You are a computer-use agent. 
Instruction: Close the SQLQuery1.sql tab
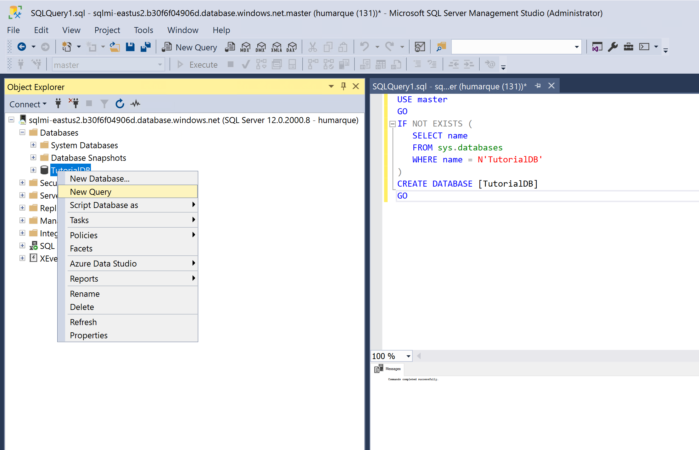pos(551,86)
